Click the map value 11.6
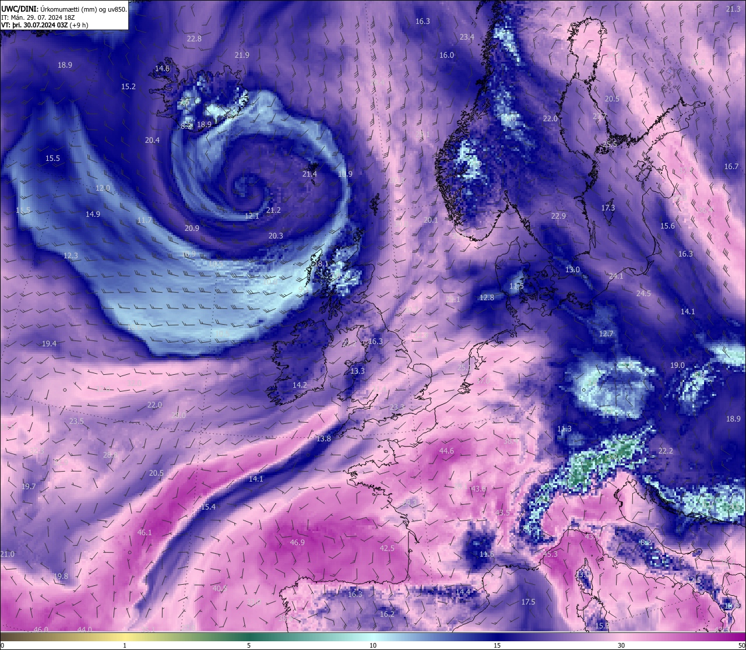This screenshot has height=650, width=746. coord(487,554)
